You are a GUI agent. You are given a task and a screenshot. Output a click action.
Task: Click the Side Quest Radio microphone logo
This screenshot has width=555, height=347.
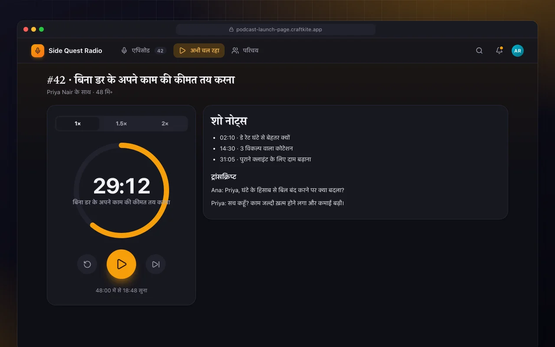[x=38, y=51]
